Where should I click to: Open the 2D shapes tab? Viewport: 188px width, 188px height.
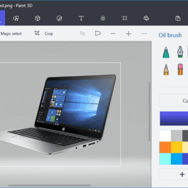pos(16,18)
